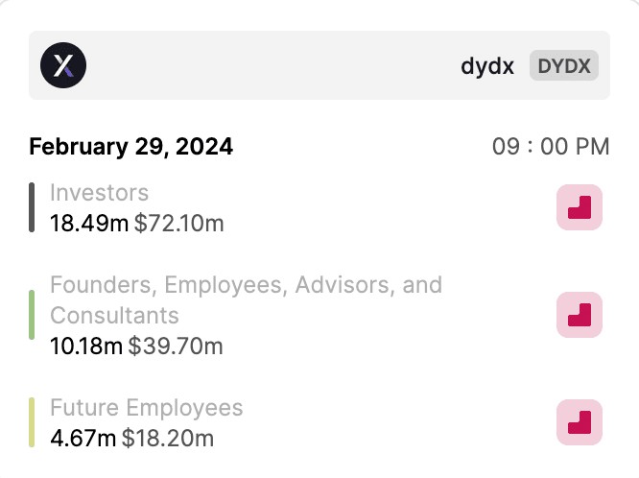Click the Future Employees allocation label

click(x=146, y=407)
